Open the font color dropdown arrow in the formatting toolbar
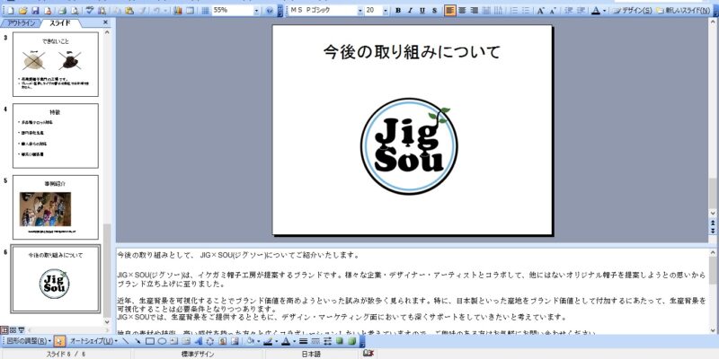The height and width of the screenshot is (359, 719). [x=604, y=11]
